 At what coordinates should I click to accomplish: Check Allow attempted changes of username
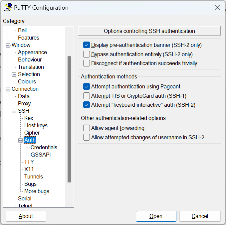(87, 137)
